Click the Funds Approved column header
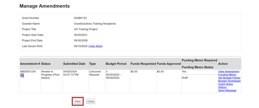This screenshot has width=259, height=108. coord(169,64)
